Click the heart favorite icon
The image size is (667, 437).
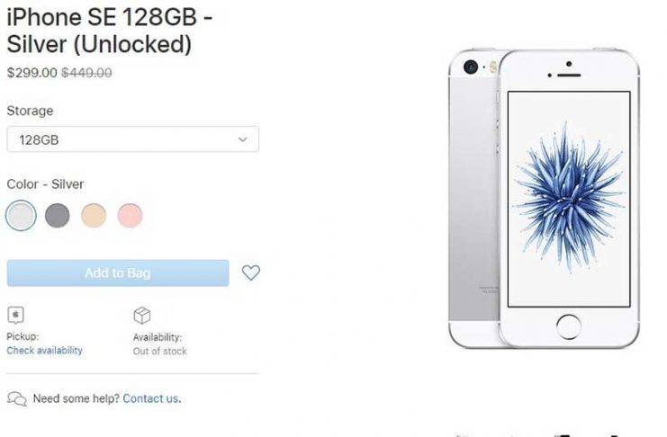pos(251,272)
